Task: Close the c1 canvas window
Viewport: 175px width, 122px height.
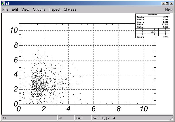Action: (x=171, y=3)
